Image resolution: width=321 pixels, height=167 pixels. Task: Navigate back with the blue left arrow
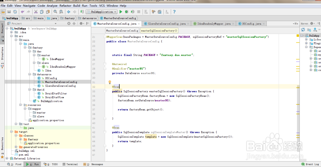69,12
